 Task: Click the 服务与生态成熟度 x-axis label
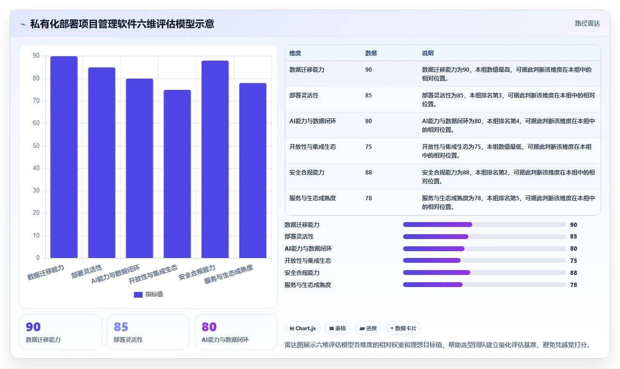229,274
